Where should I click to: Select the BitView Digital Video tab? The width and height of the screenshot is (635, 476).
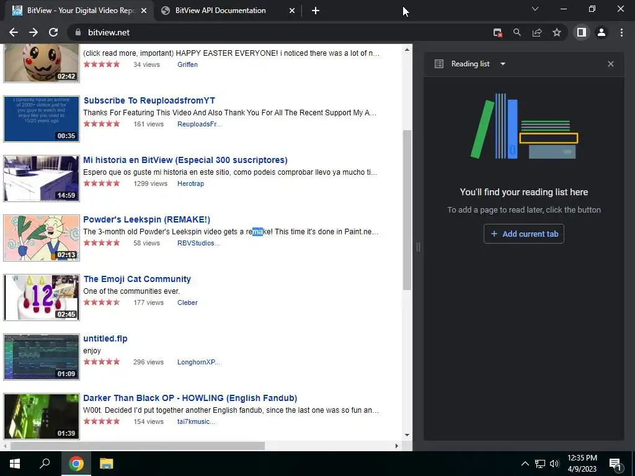pos(79,11)
